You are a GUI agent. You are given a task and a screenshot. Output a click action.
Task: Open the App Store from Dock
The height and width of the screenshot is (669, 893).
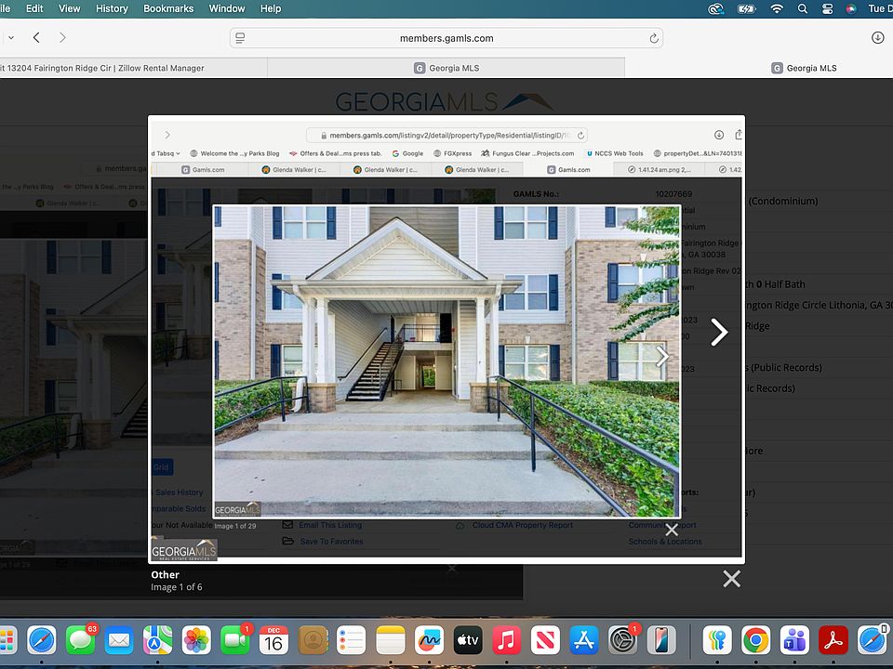click(x=584, y=640)
